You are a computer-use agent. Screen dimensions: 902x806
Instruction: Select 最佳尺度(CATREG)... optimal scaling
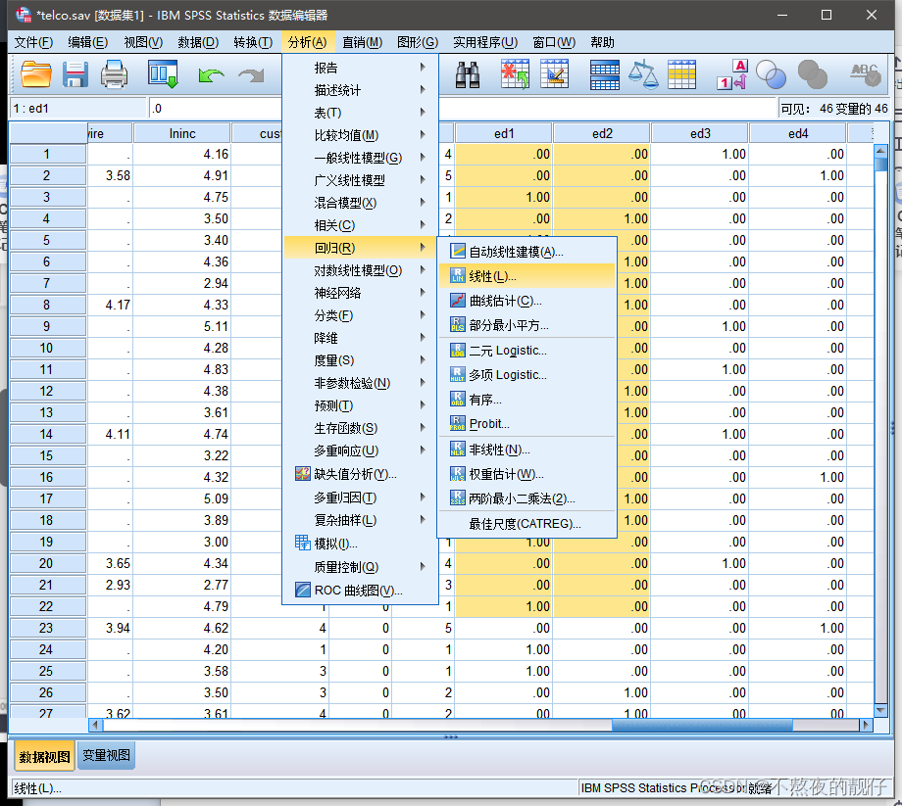[526, 524]
